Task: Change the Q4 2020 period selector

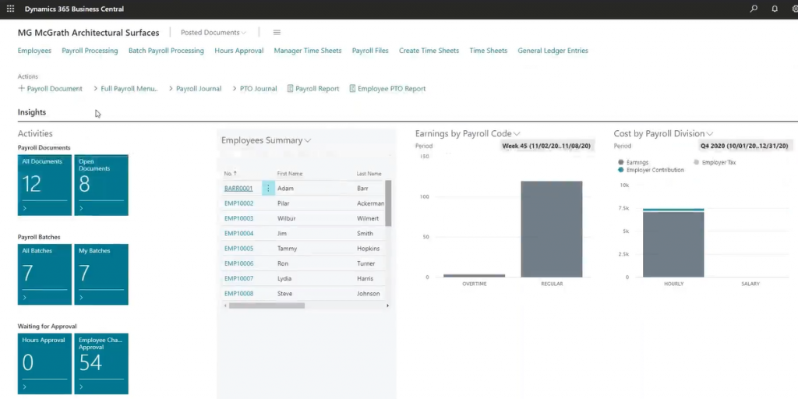Action: pyautogui.click(x=744, y=146)
